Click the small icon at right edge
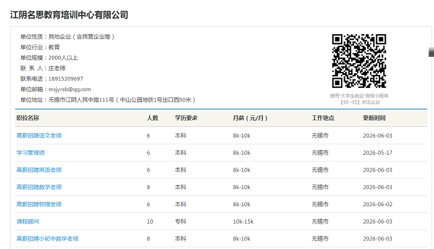This screenshot has height=249, width=434. (x=432, y=52)
